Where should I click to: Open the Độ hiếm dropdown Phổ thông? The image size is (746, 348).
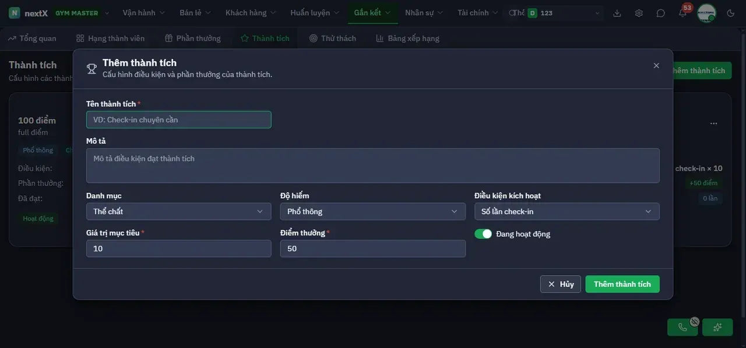pos(373,212)
